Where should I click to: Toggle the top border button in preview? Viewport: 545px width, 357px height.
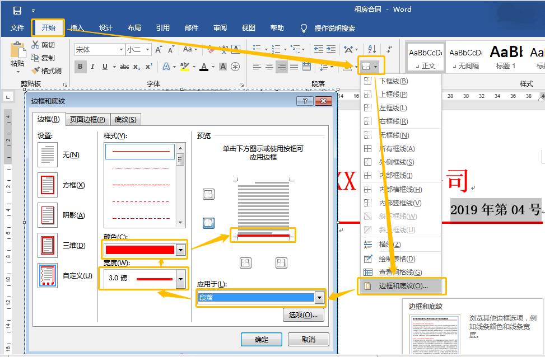[208, 194]
